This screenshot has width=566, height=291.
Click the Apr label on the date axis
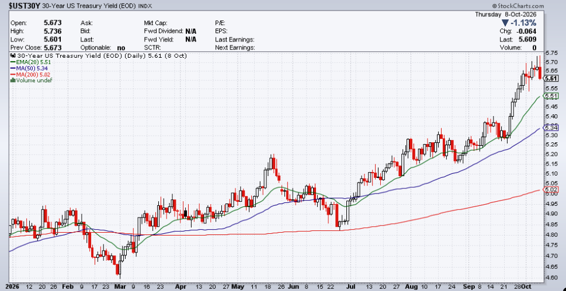[x=179, y=286]
